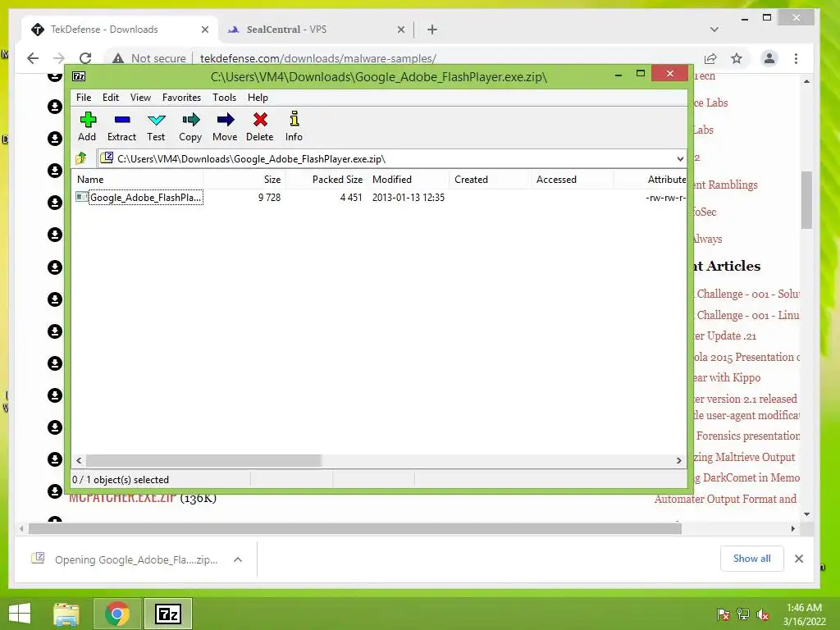Viewport: 840px width, 630px height.
Task: Open the Edit menu
Action: coord(111,98)
